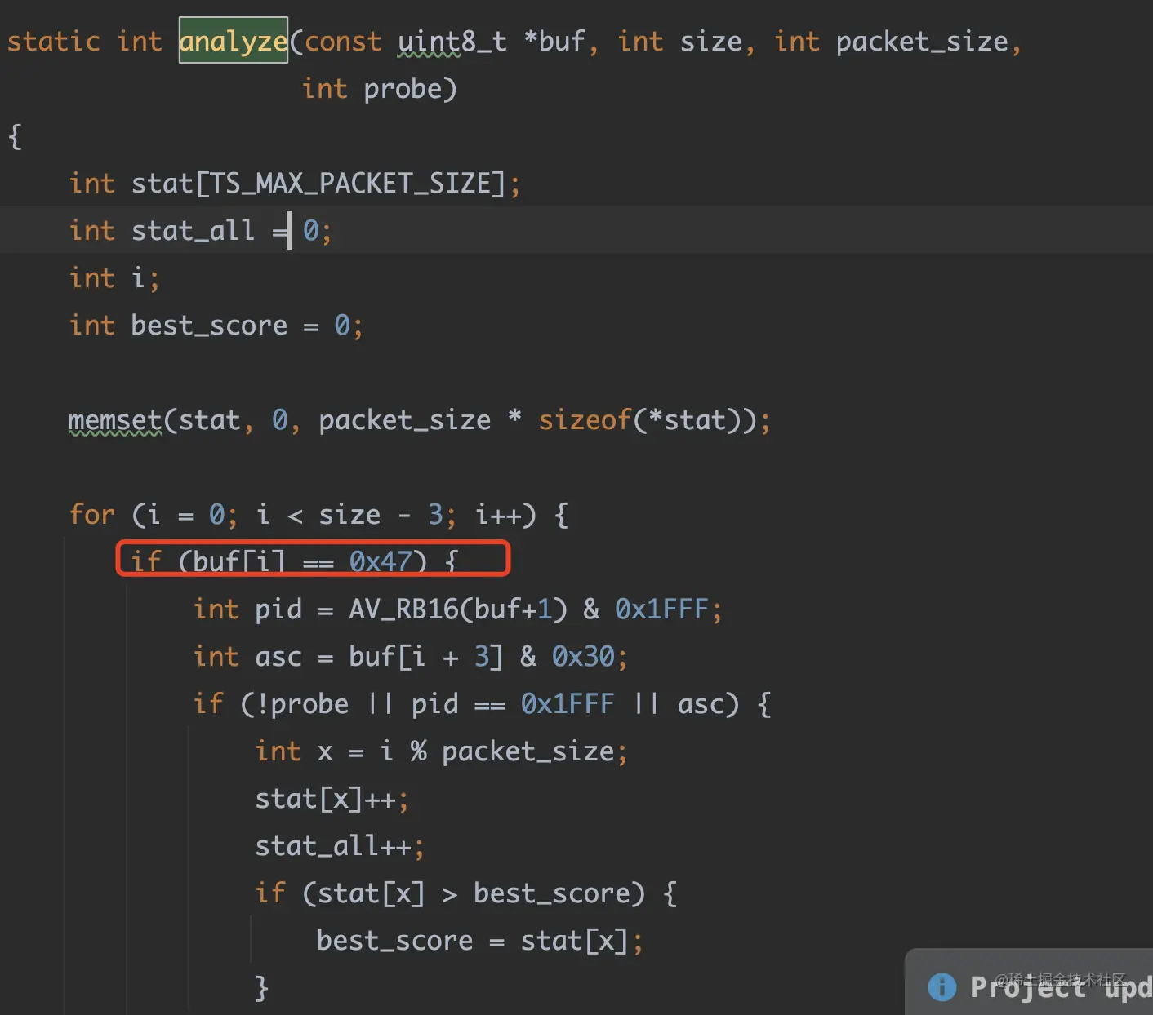Click best_score in its declaration line

209,326
